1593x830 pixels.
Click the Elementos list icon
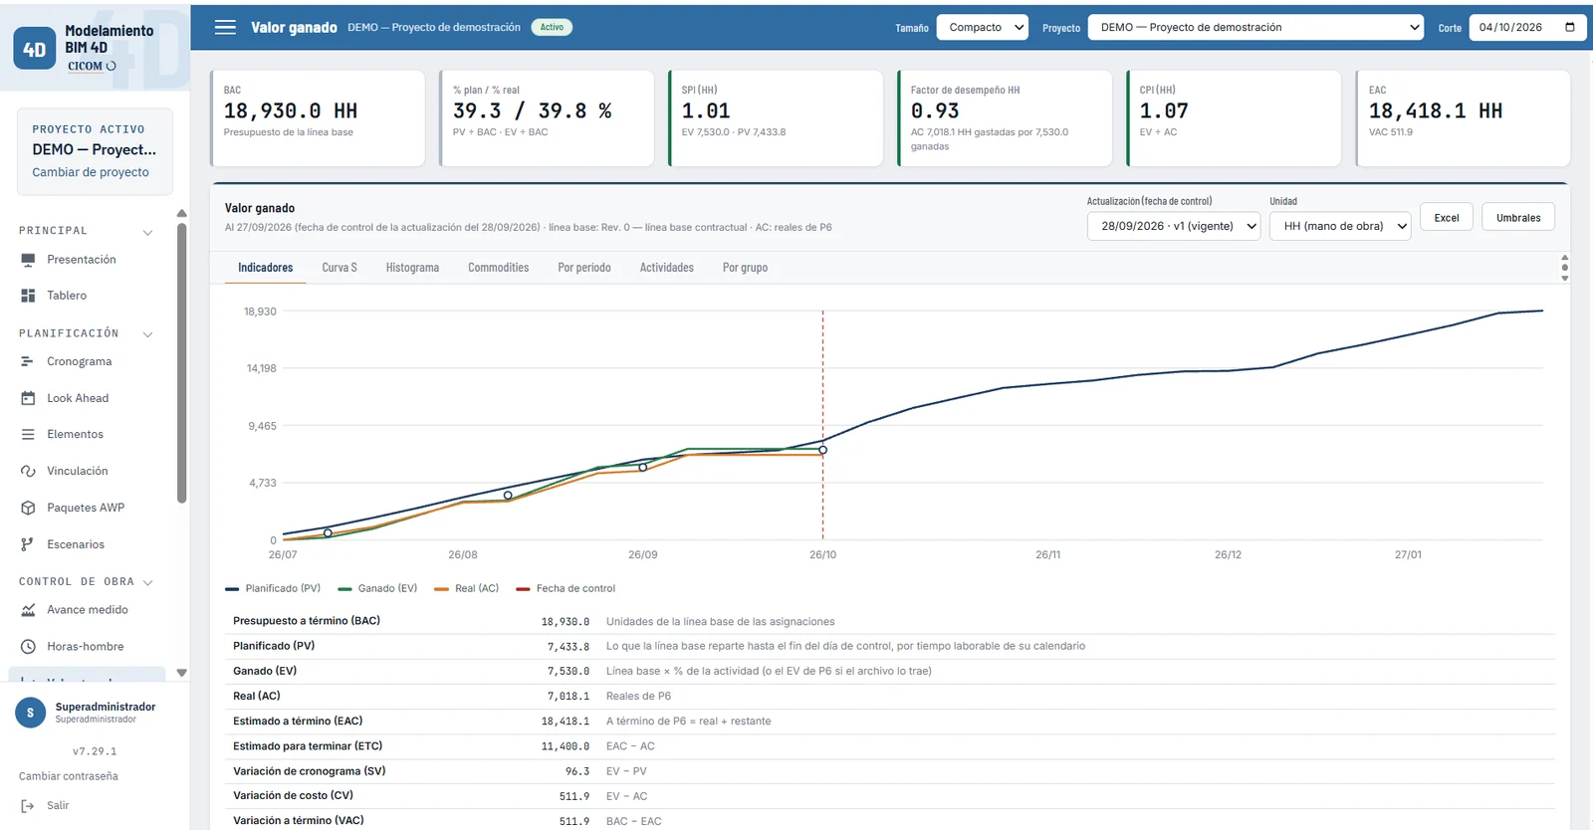point(28,435)
